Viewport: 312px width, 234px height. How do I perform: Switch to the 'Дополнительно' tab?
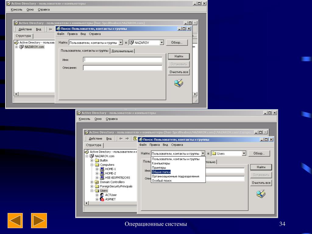pos(122,51)
